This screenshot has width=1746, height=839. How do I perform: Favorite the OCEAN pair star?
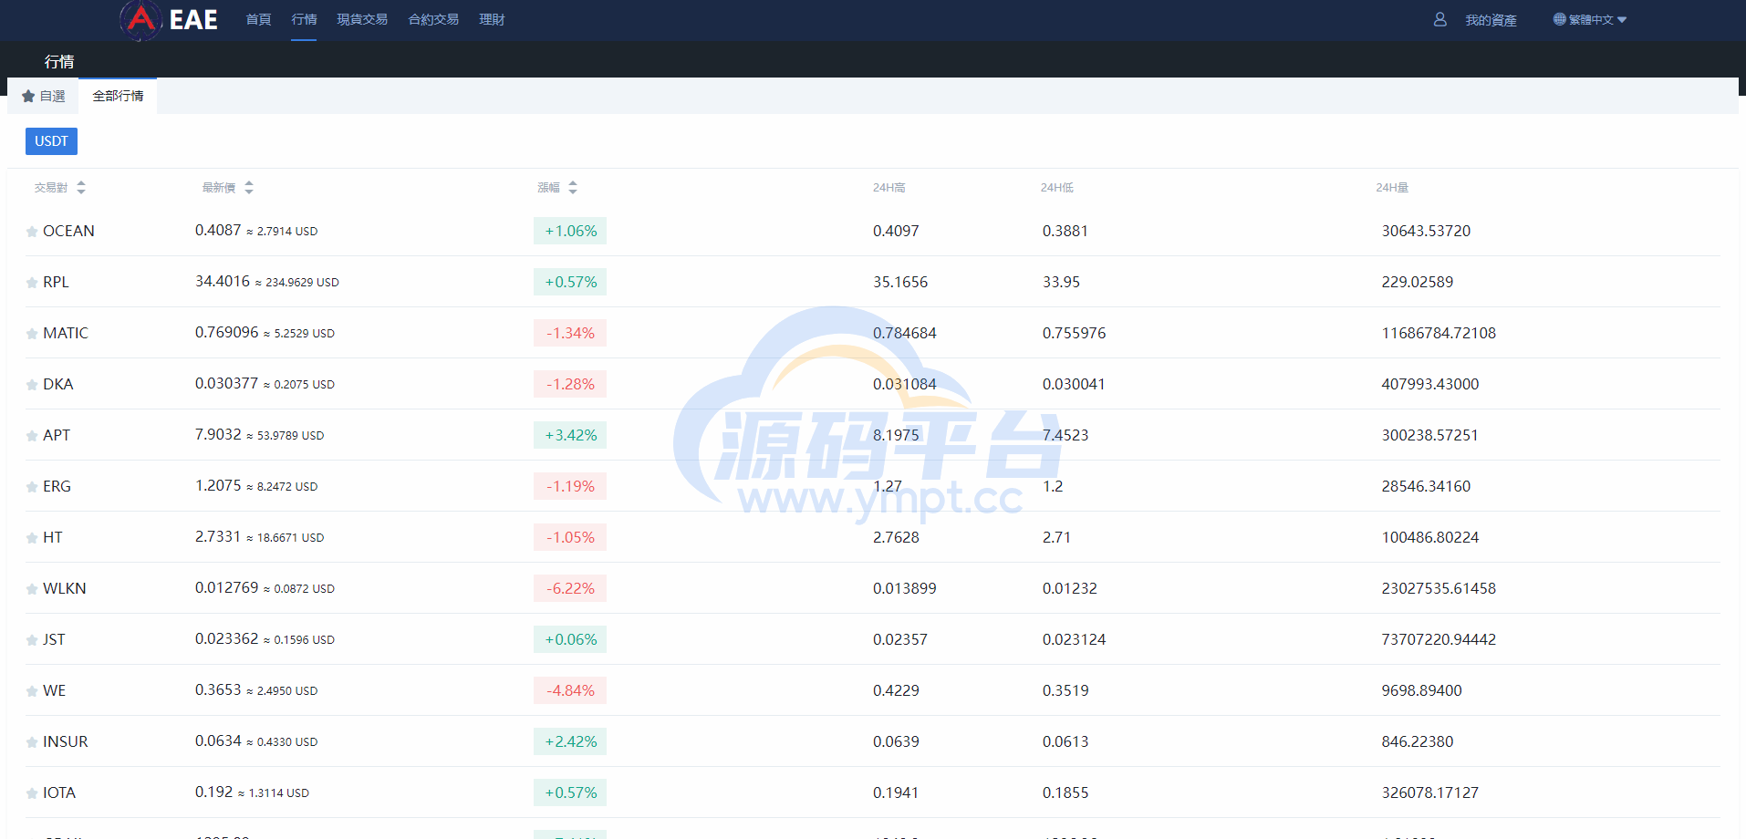point(32,232)
